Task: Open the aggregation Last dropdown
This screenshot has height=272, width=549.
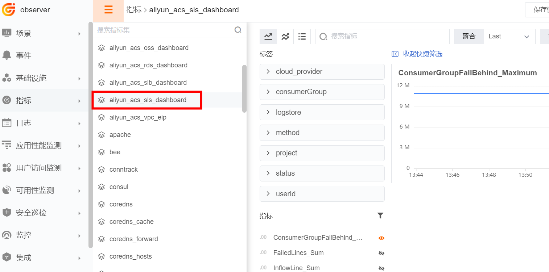Action: [x=509, y=36]
